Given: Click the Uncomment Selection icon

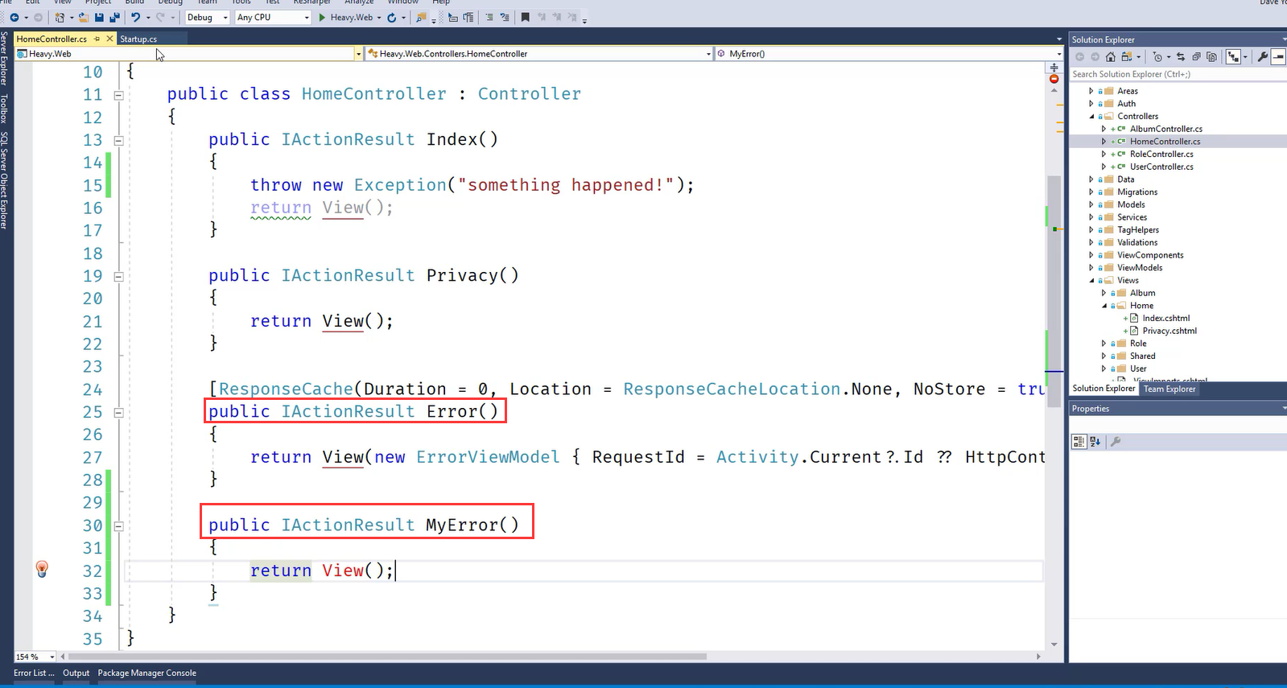Looking at the screenshot, I should click(505, 17).
